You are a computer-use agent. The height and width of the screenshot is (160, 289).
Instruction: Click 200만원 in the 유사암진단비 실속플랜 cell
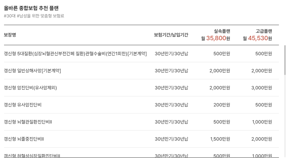[x=222, y=105]
